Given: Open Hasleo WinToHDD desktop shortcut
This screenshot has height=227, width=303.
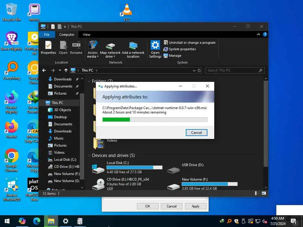Looking at the screenshot, I should 12,190.
